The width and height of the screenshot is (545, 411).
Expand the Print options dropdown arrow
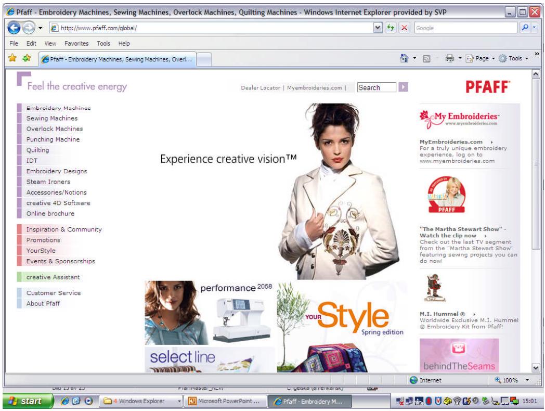(460, 58)
